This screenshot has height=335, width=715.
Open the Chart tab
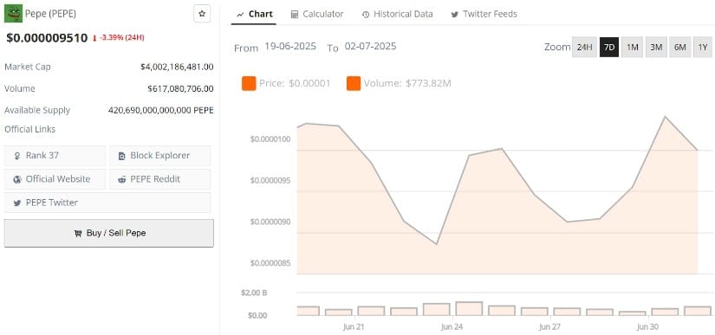[255, 14]
